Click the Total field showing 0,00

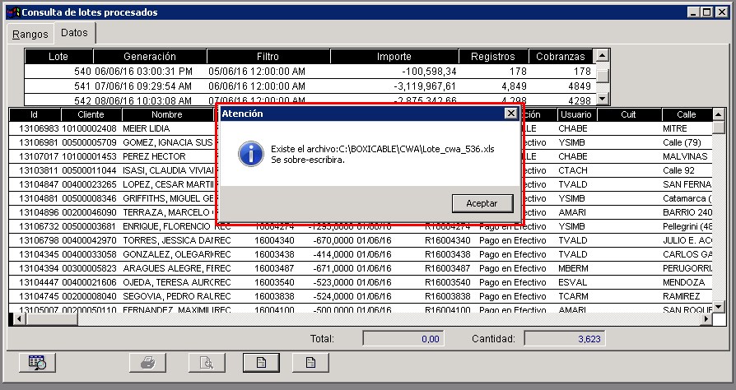coord(401,338)
